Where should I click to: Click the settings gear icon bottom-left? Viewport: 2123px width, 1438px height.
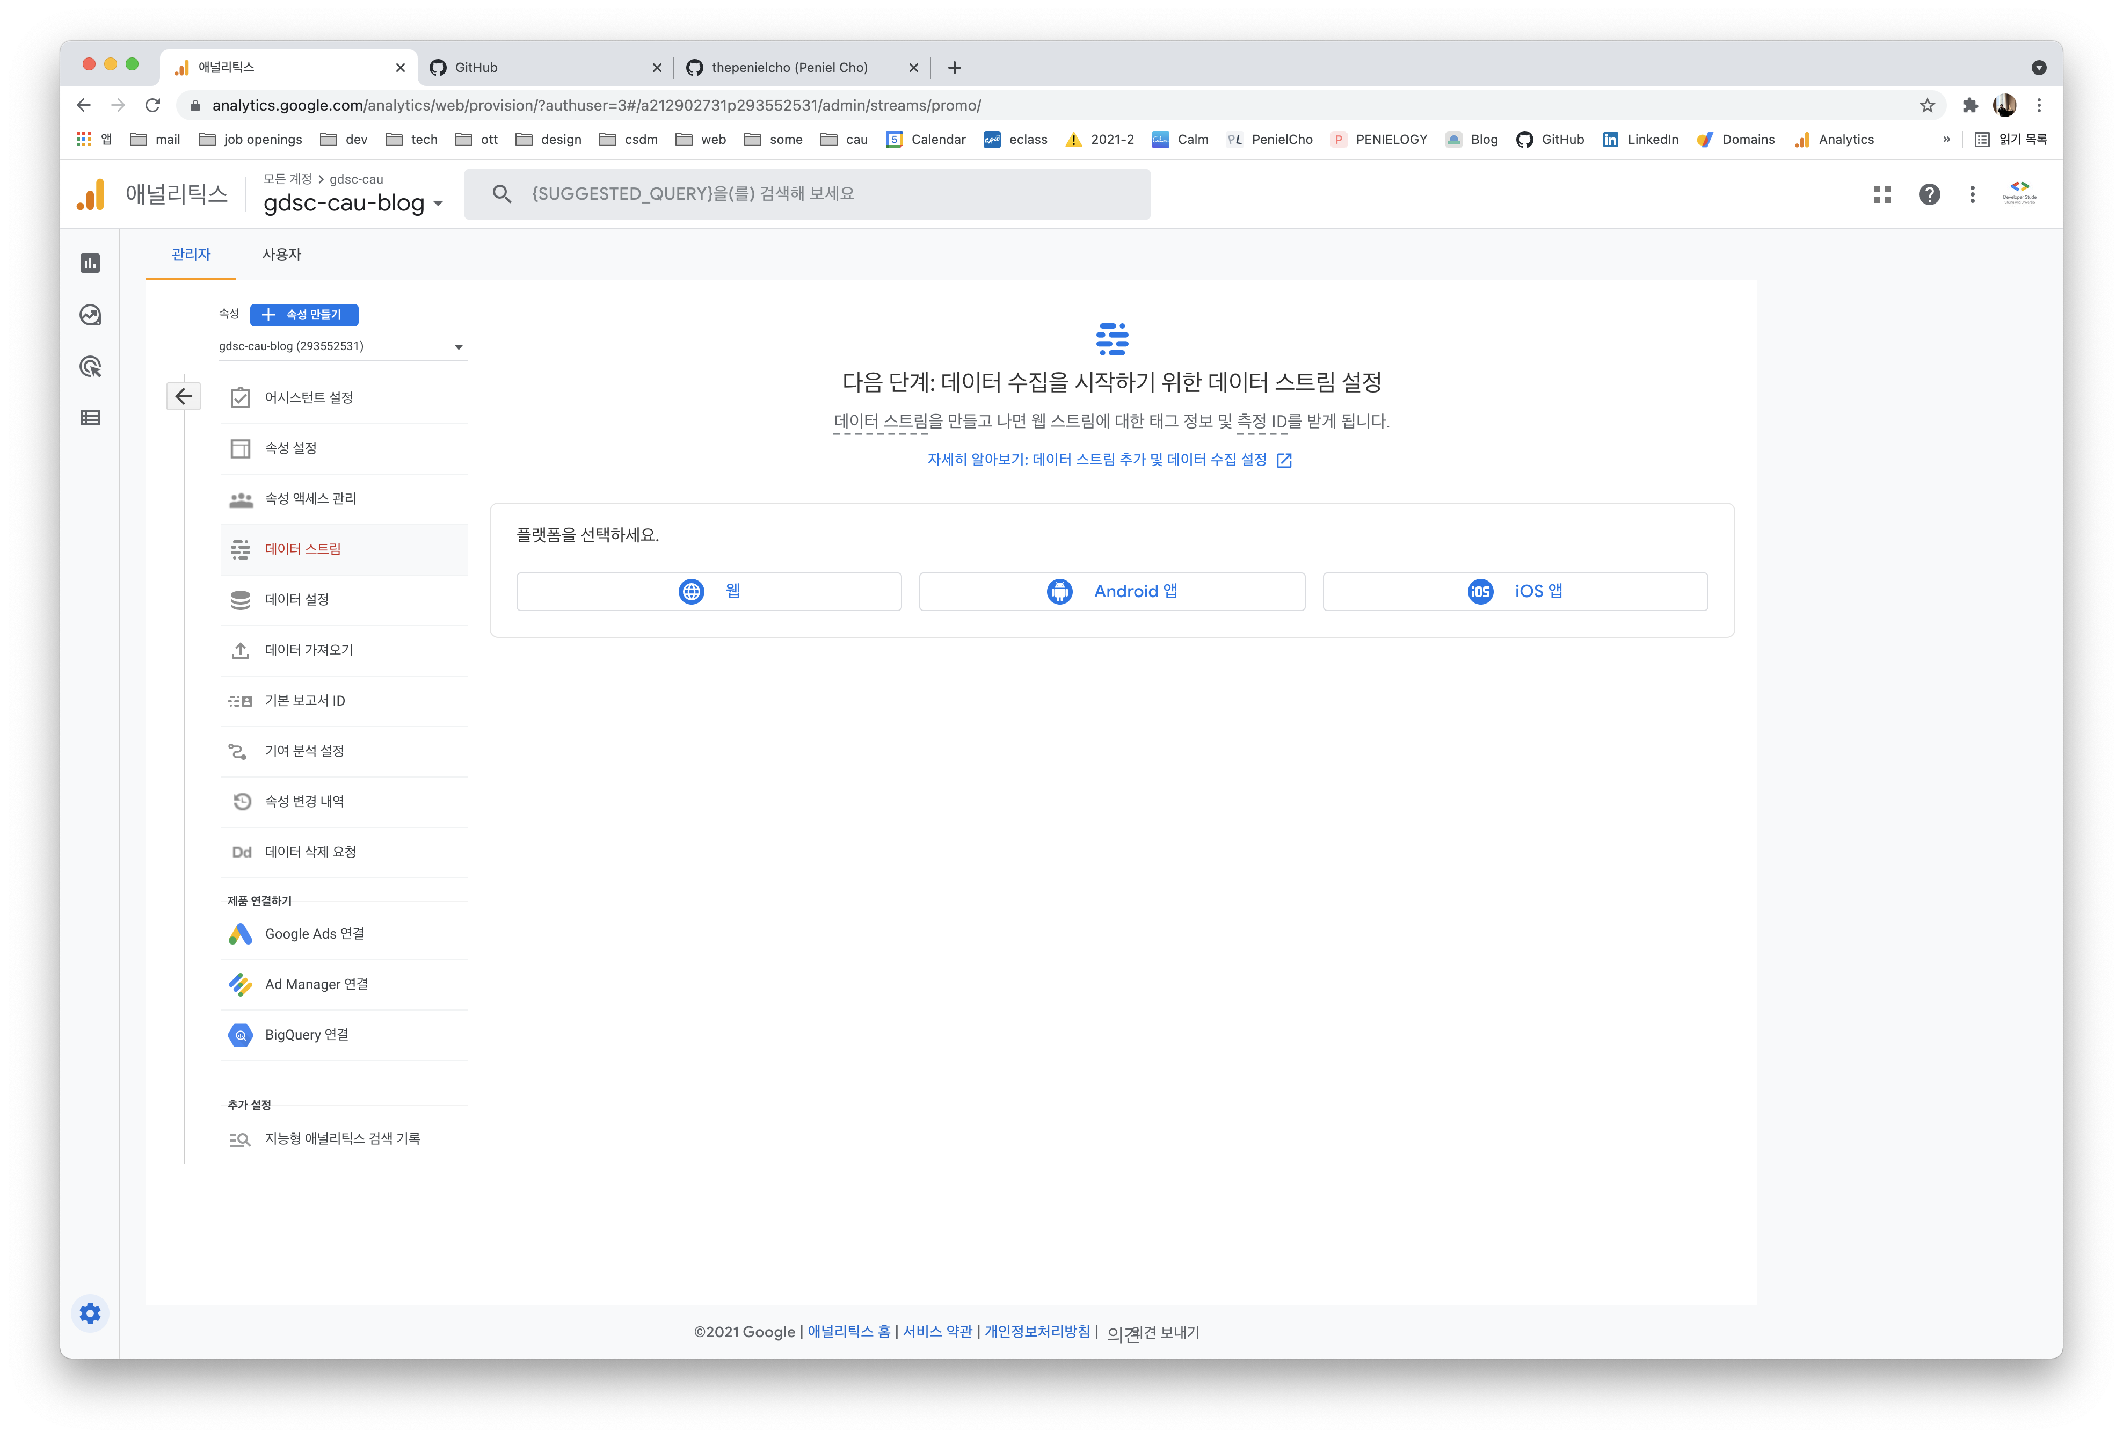pyautogui.click(x=91, y=1313)
